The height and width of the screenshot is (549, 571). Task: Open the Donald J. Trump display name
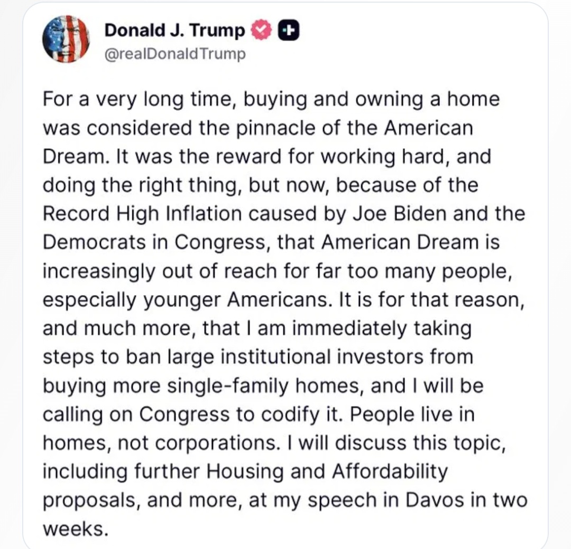[175, 31]
